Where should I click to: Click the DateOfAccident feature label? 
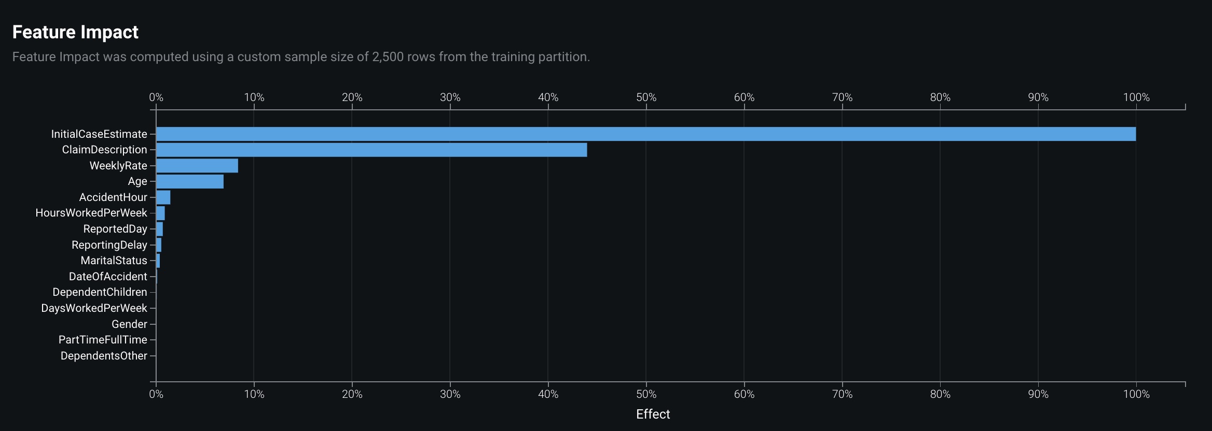[108, 277]
